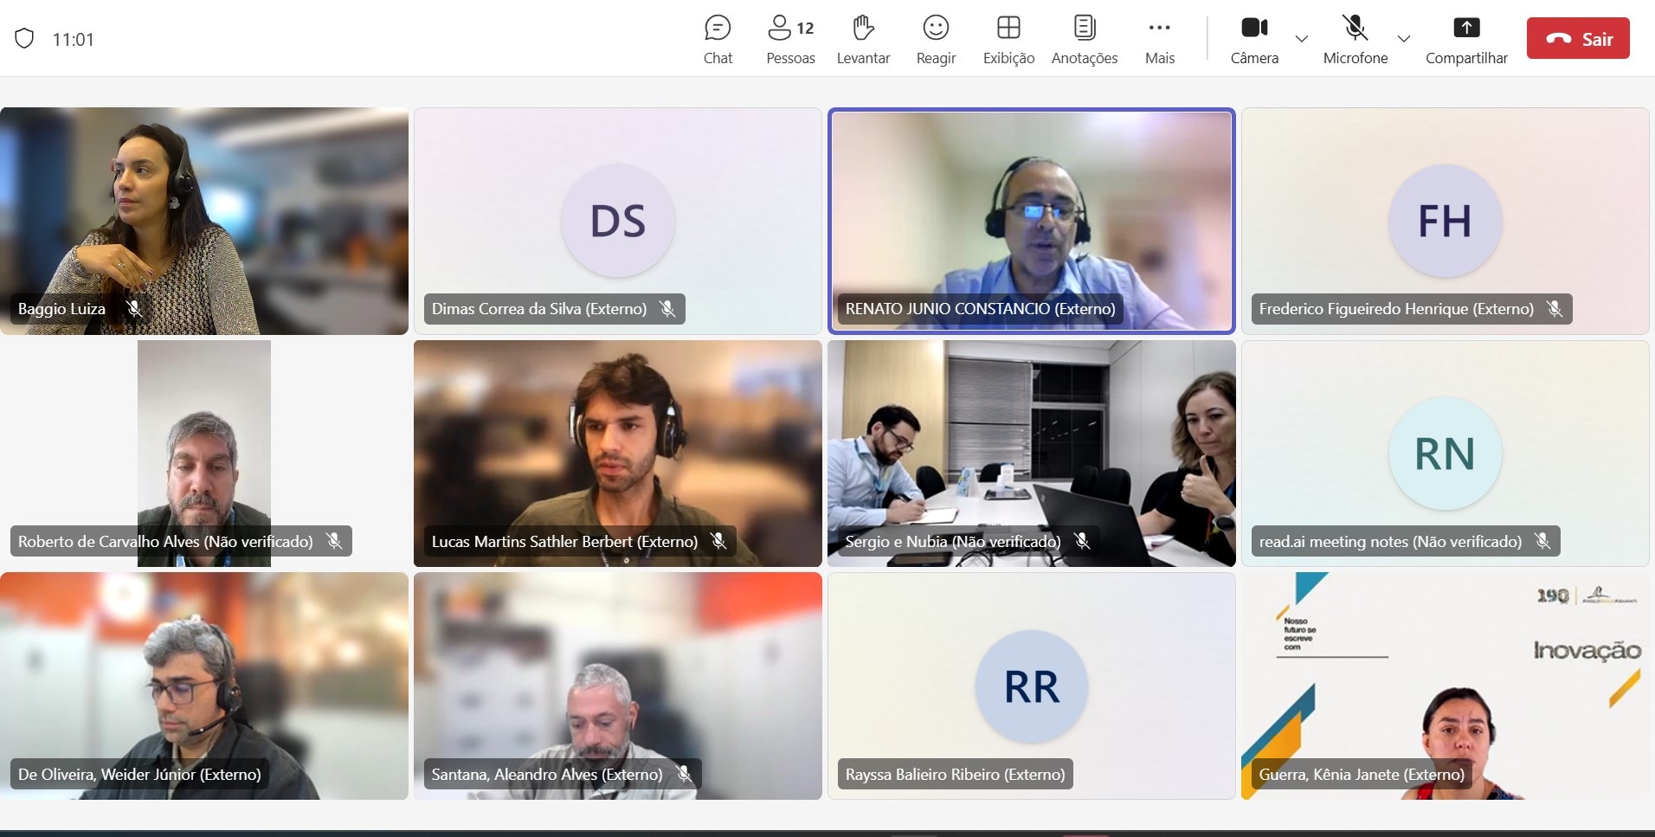1655x837 pixels.
Task: Click the shield security icon
Action: (24, 39)
